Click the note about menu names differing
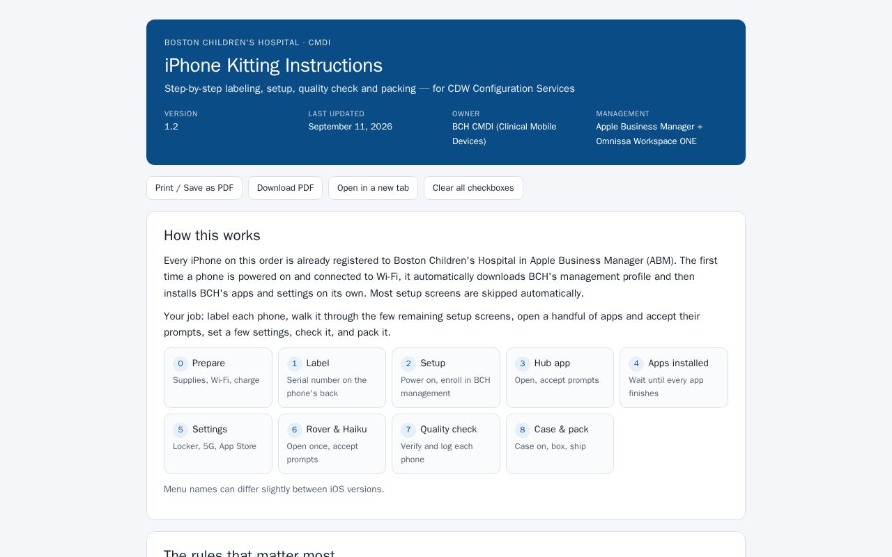The height and width of the screenshot is (557, 892). [274, 489]
